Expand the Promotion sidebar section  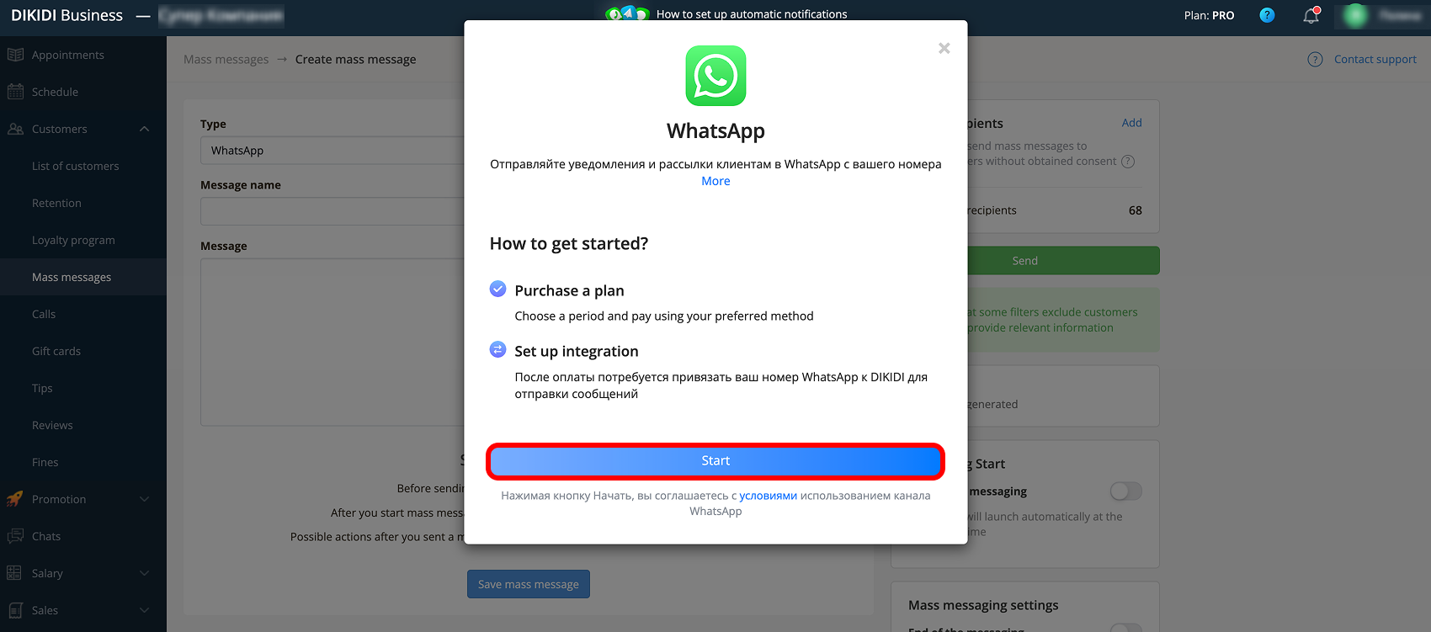coord(144,499)
